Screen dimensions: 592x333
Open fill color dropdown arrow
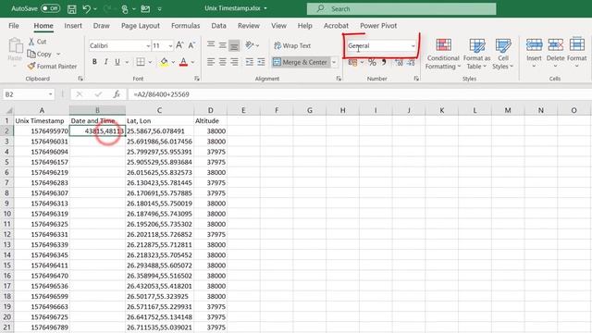[173, 62]
